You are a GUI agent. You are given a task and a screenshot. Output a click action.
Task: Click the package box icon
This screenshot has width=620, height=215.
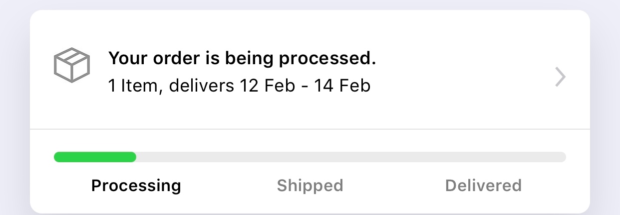click(x=71, y=65)
